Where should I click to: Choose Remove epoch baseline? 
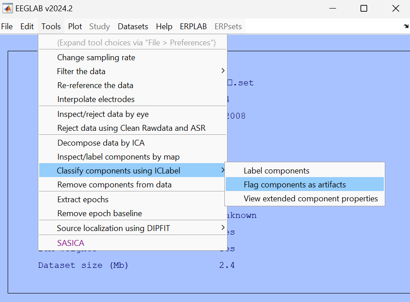pyautogui.click(x=132, y=213)
